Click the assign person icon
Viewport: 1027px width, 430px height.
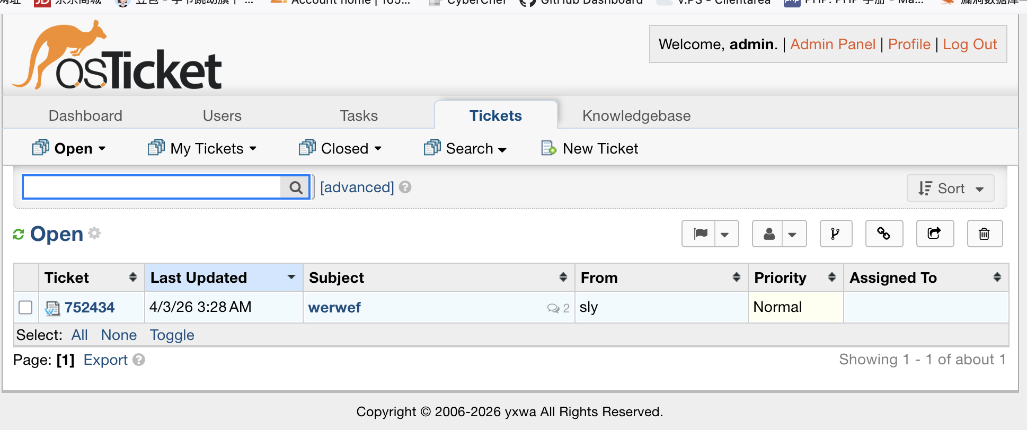769,234
